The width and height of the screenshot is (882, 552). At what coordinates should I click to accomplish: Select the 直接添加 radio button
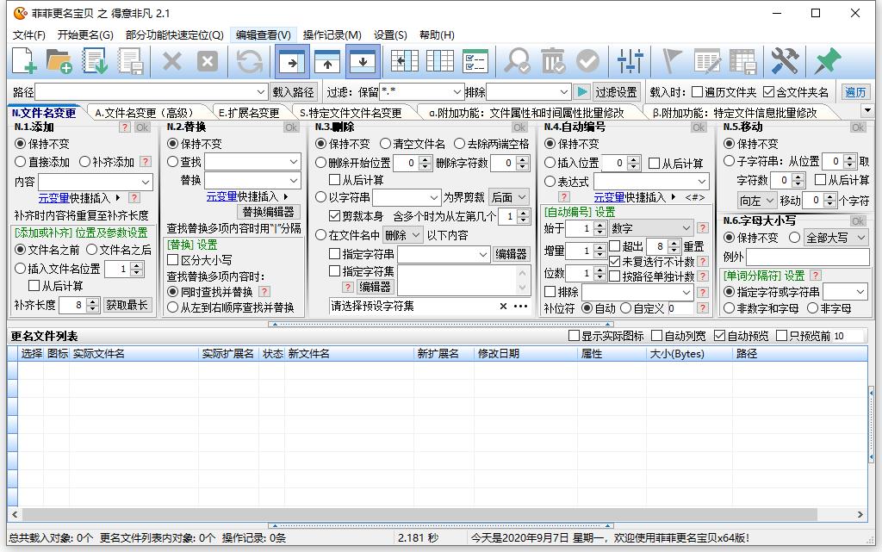21,162
